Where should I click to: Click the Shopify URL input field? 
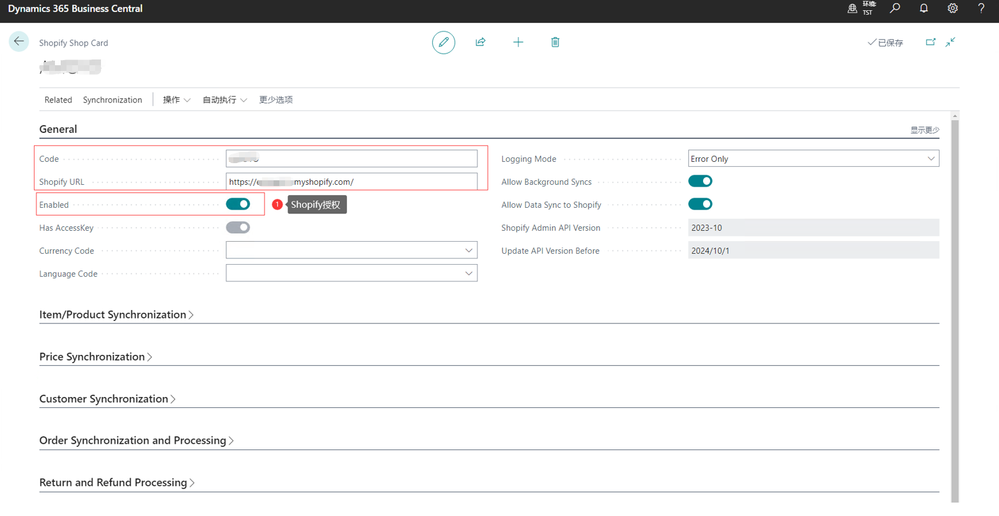coord(352,182)
